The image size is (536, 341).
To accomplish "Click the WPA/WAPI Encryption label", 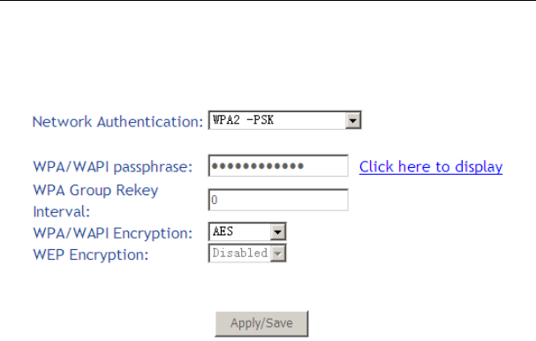I will (113, 233).
